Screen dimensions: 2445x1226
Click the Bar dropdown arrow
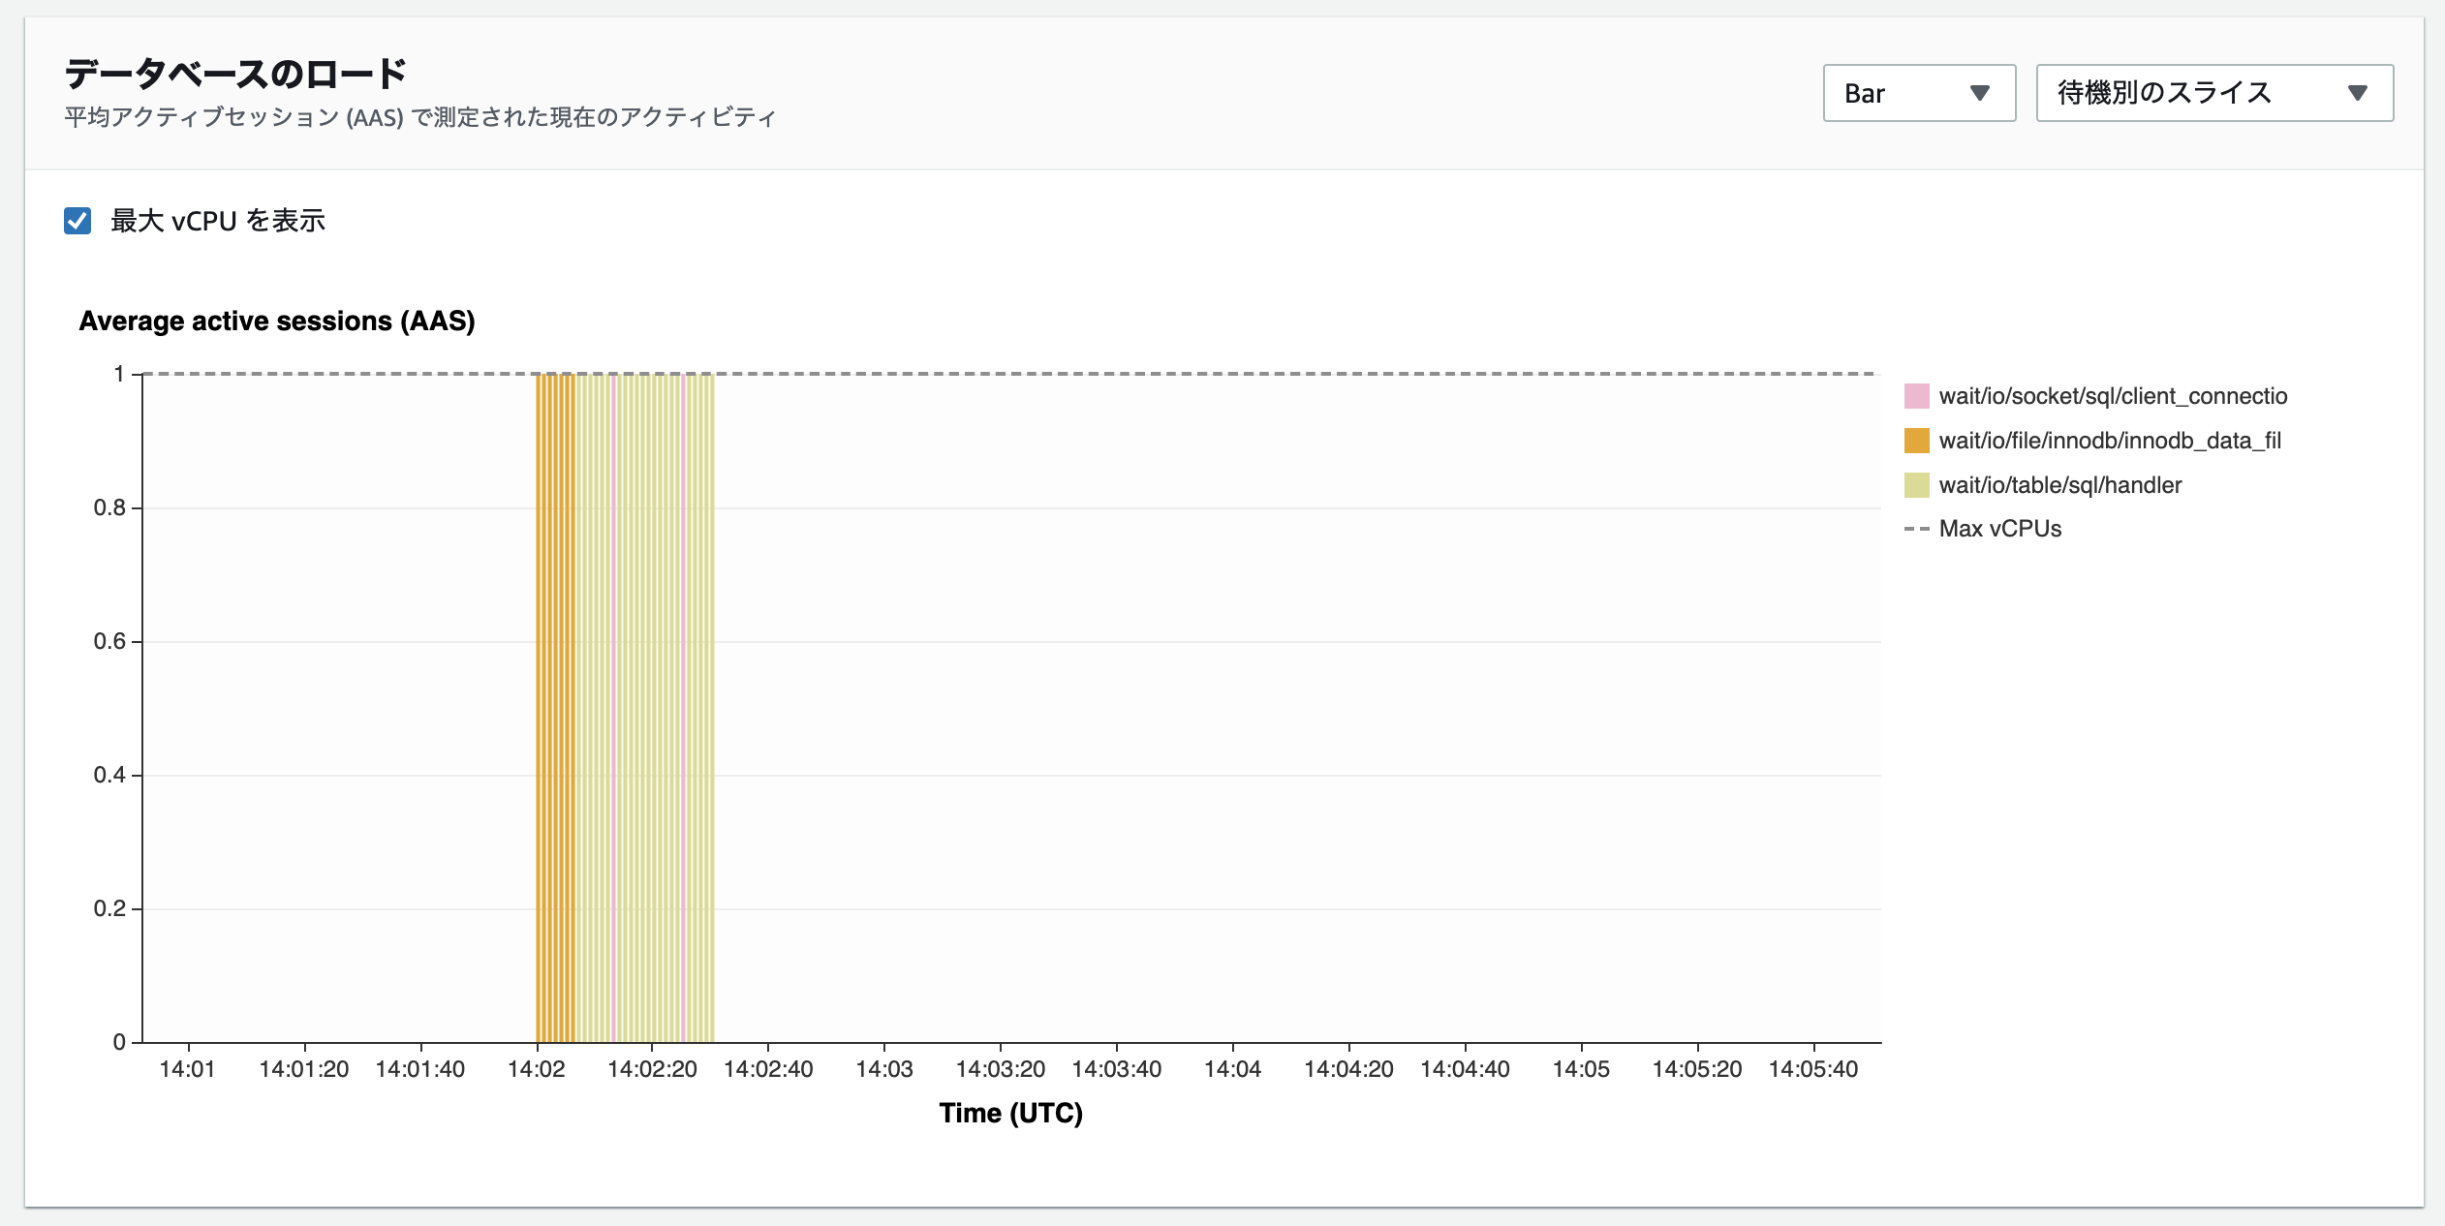(1980, 93)
